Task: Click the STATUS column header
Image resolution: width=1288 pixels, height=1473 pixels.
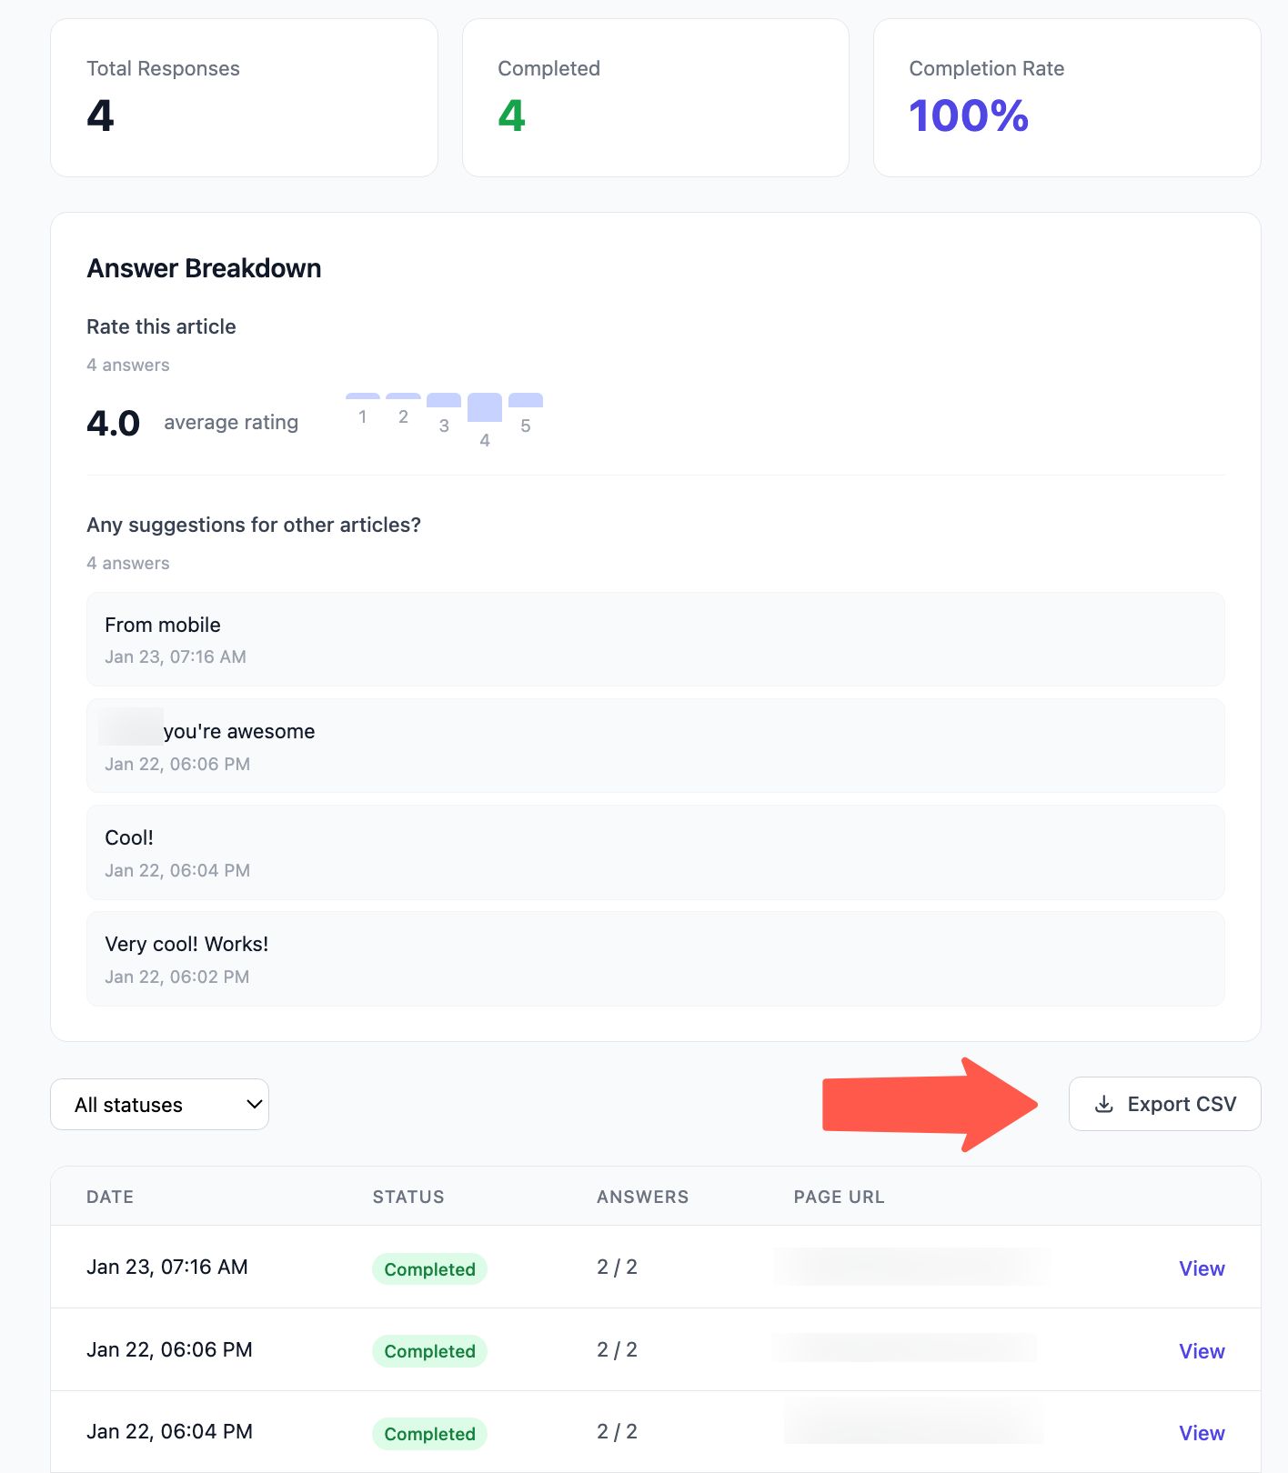Action: pyautogui.click(x=408, y=1197)
